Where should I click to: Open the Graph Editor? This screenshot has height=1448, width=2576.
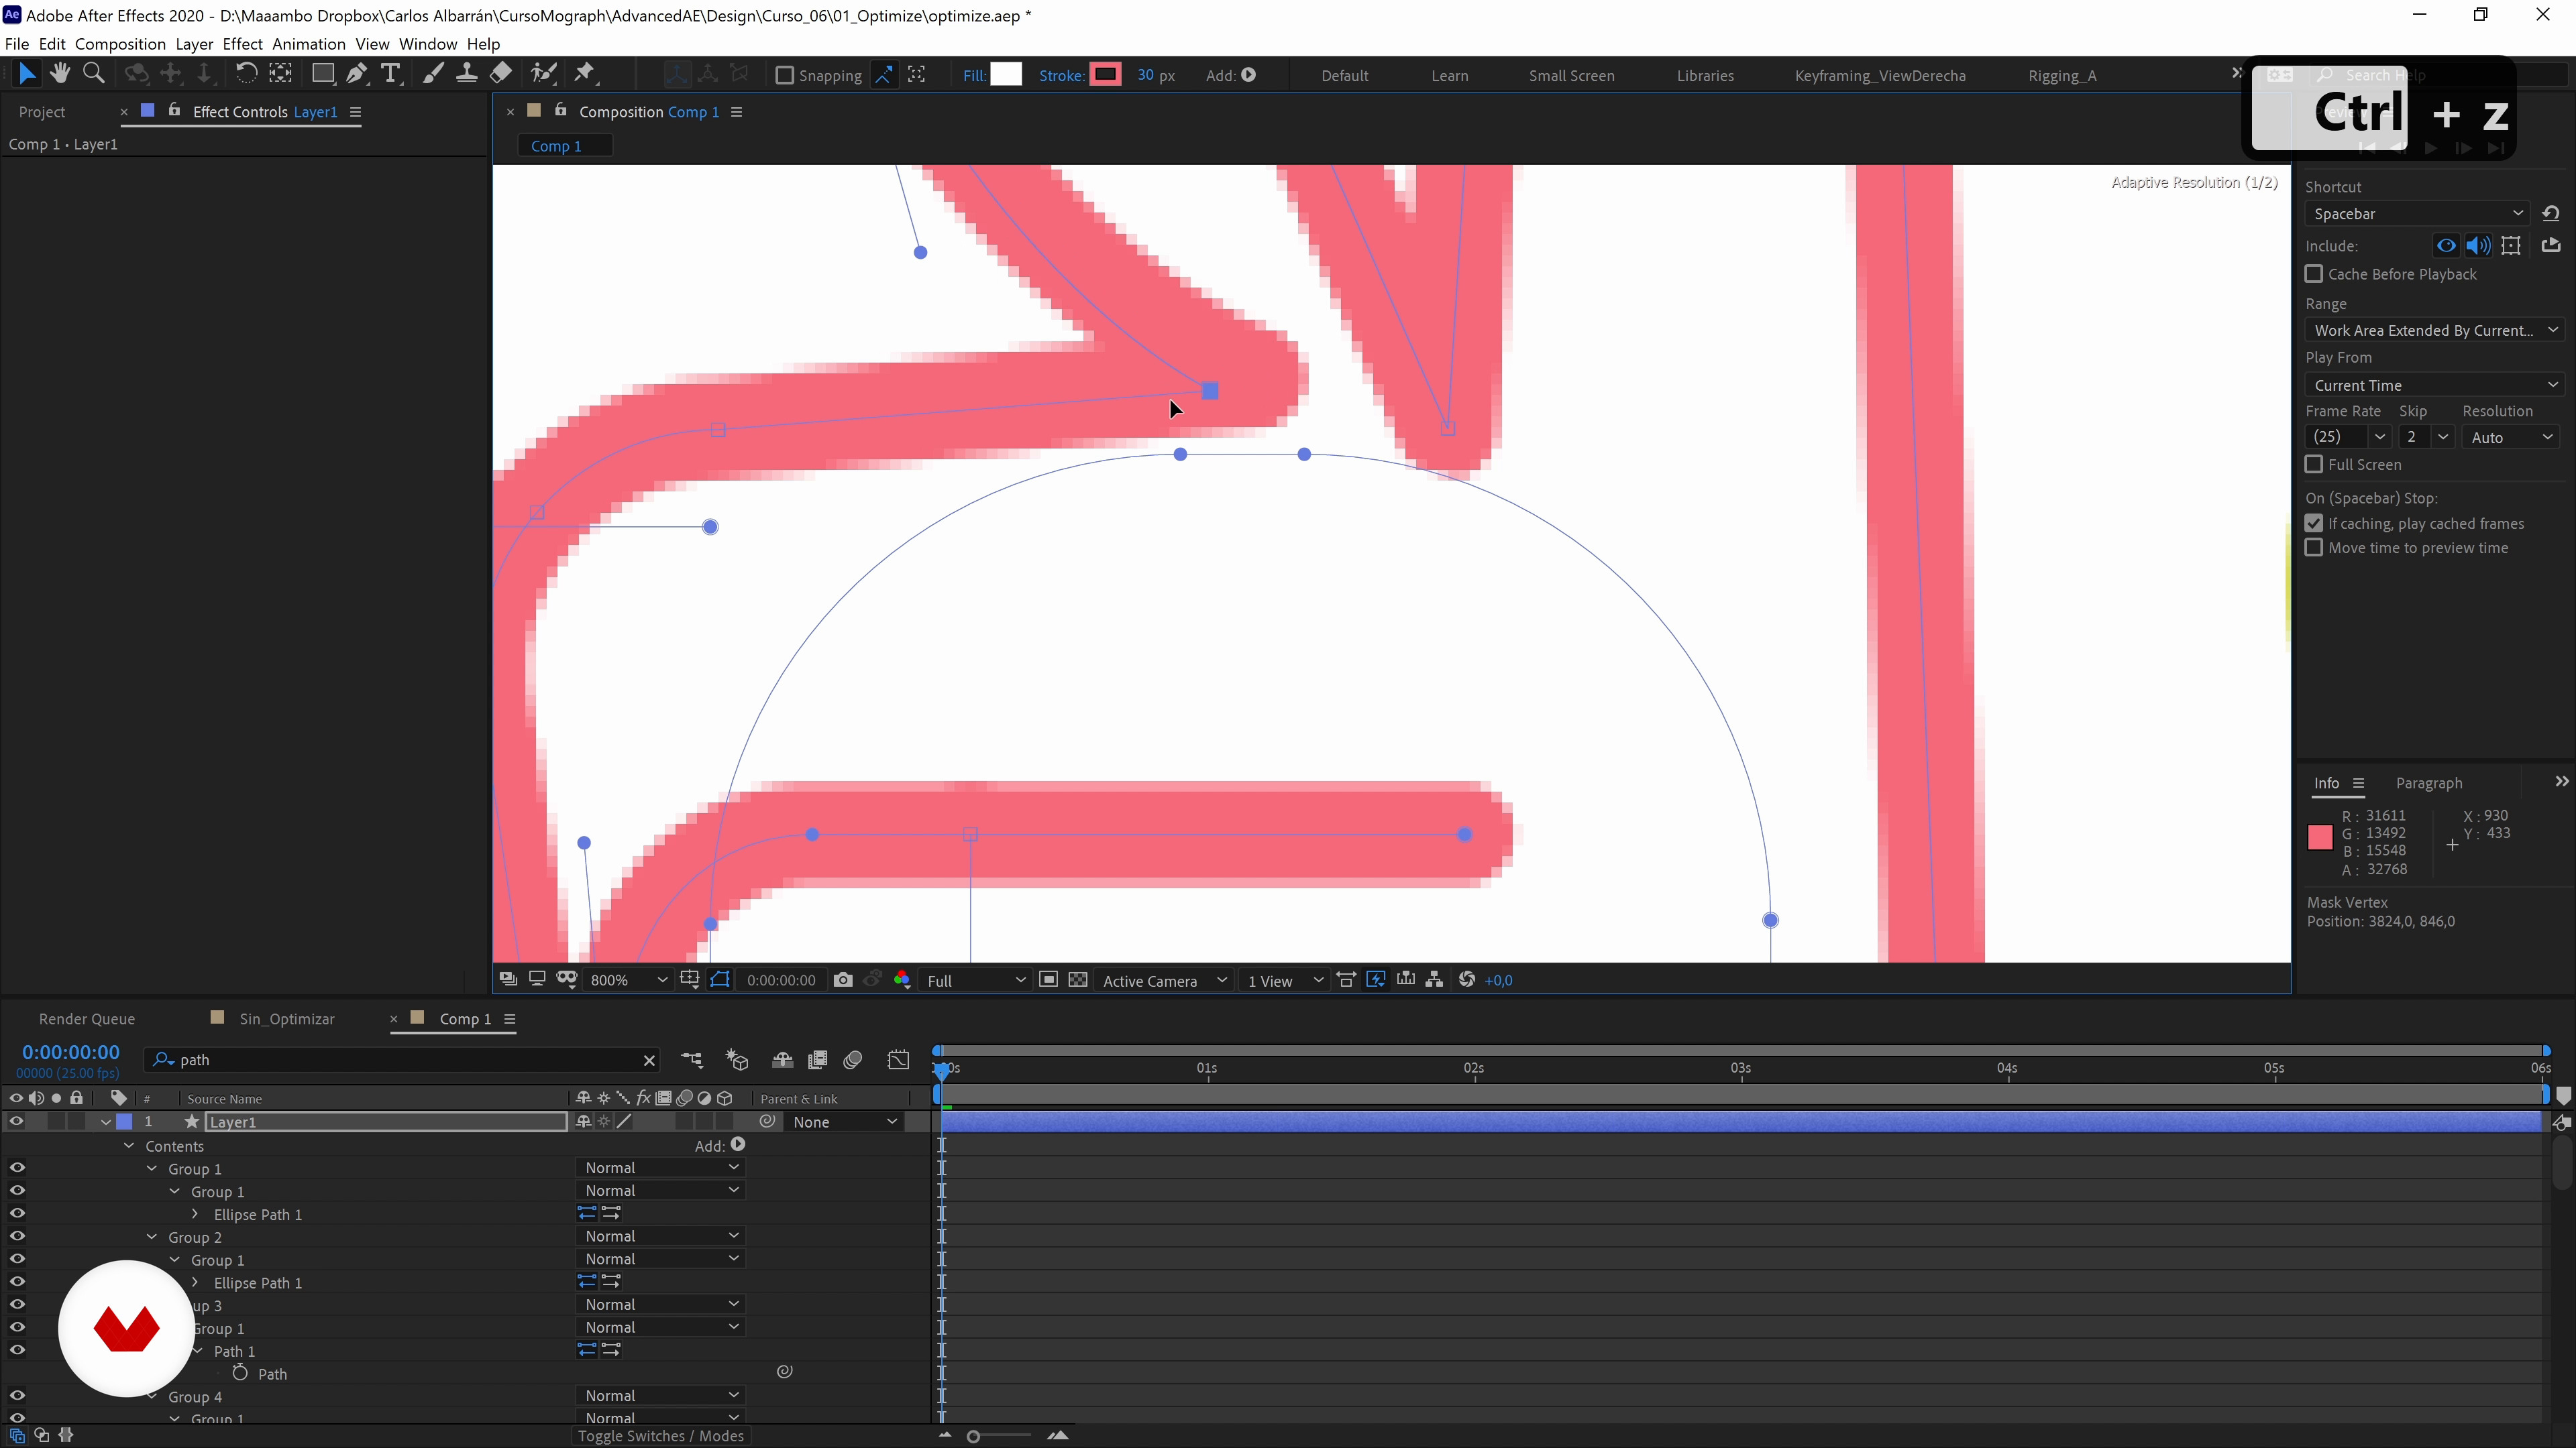point(899,1061)
